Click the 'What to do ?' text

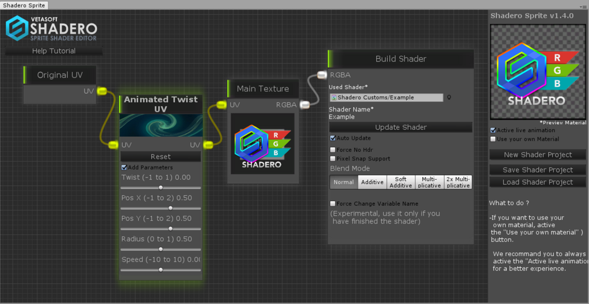pos(509,203)
